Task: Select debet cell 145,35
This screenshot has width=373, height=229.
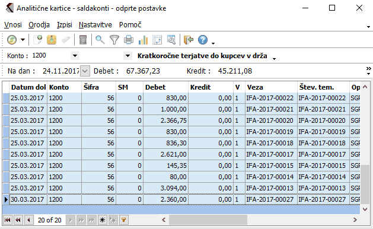Action: point(166,166)
